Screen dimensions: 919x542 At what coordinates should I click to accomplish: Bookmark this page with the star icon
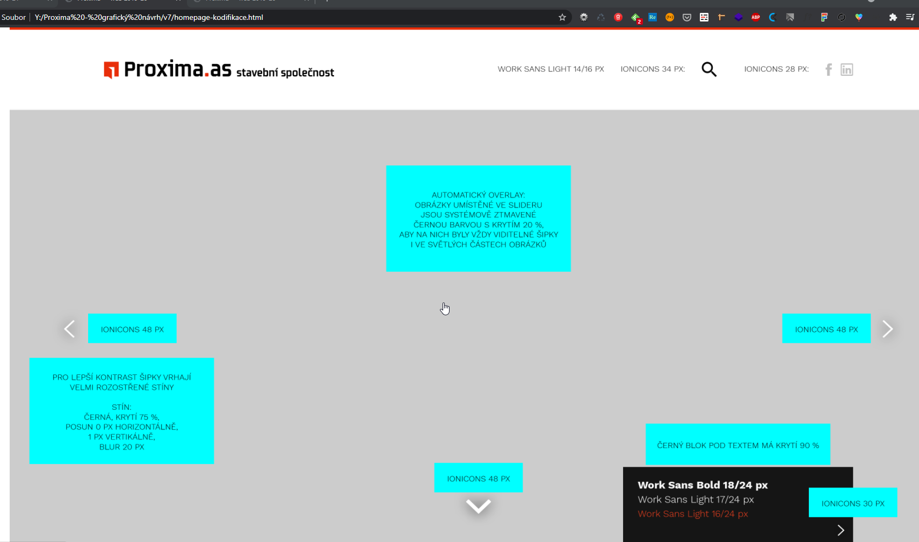tap(562, 17)
